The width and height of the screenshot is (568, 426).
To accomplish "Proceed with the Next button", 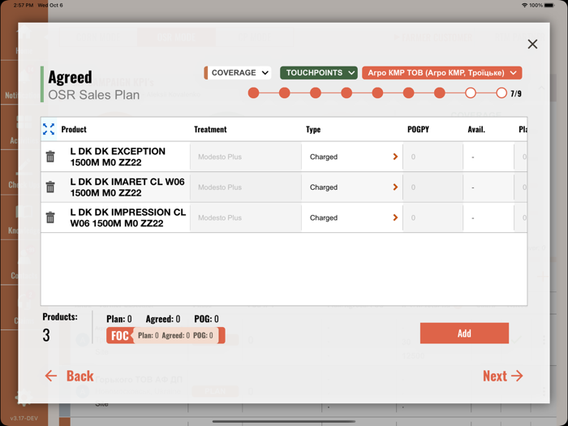I will [503, 376].
